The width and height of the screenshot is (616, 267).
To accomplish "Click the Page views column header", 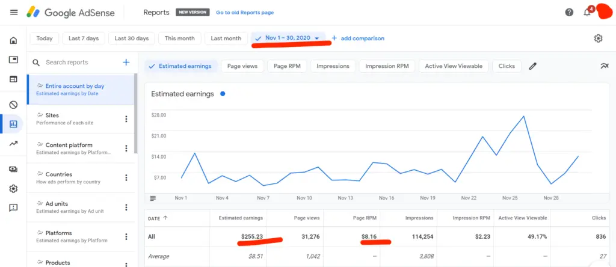I will click(x=306, y=218).
